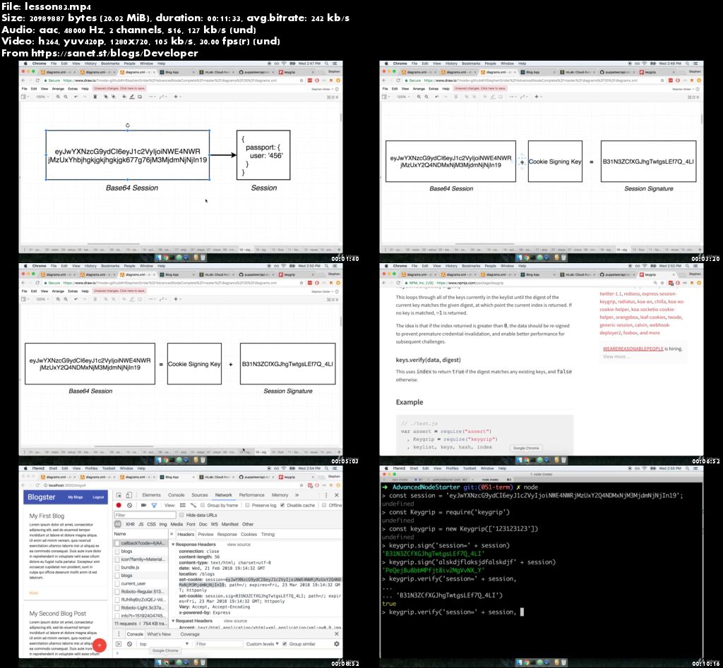The width and height of the screenshot is (723, 668).
Task: Open the console settings gear icon
Action: click(x=337, y=643)
